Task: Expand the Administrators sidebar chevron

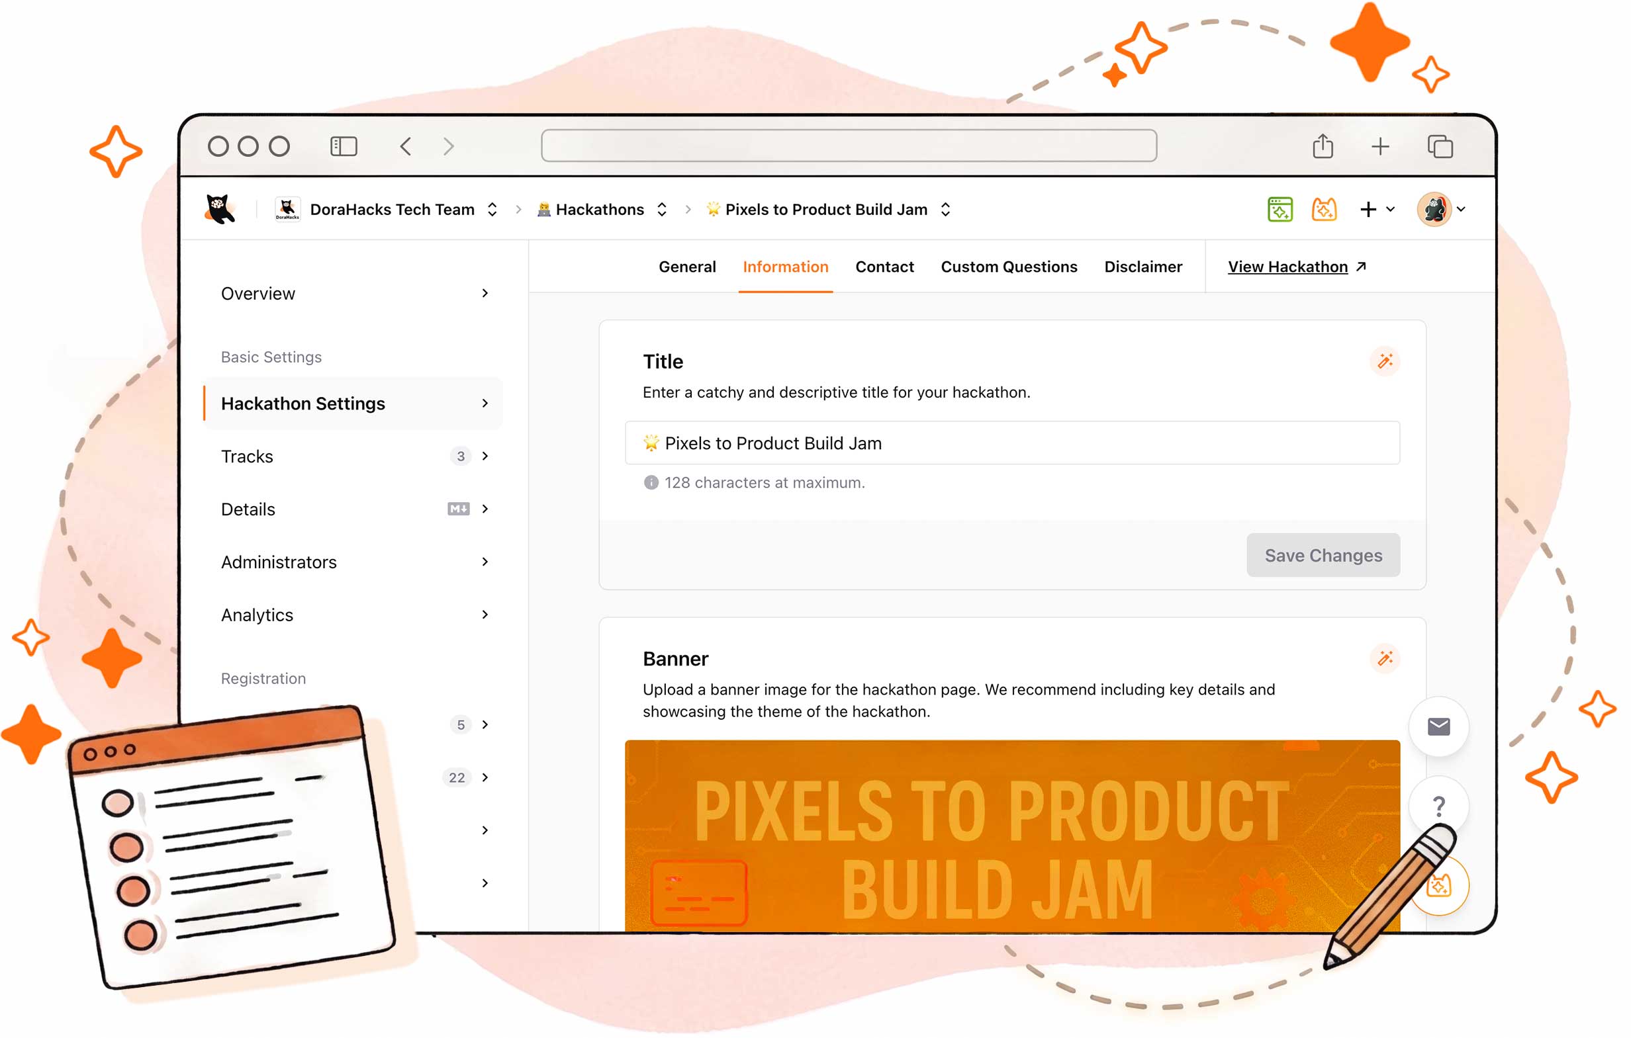Action: pyautogui.click(x=485, y=562)
